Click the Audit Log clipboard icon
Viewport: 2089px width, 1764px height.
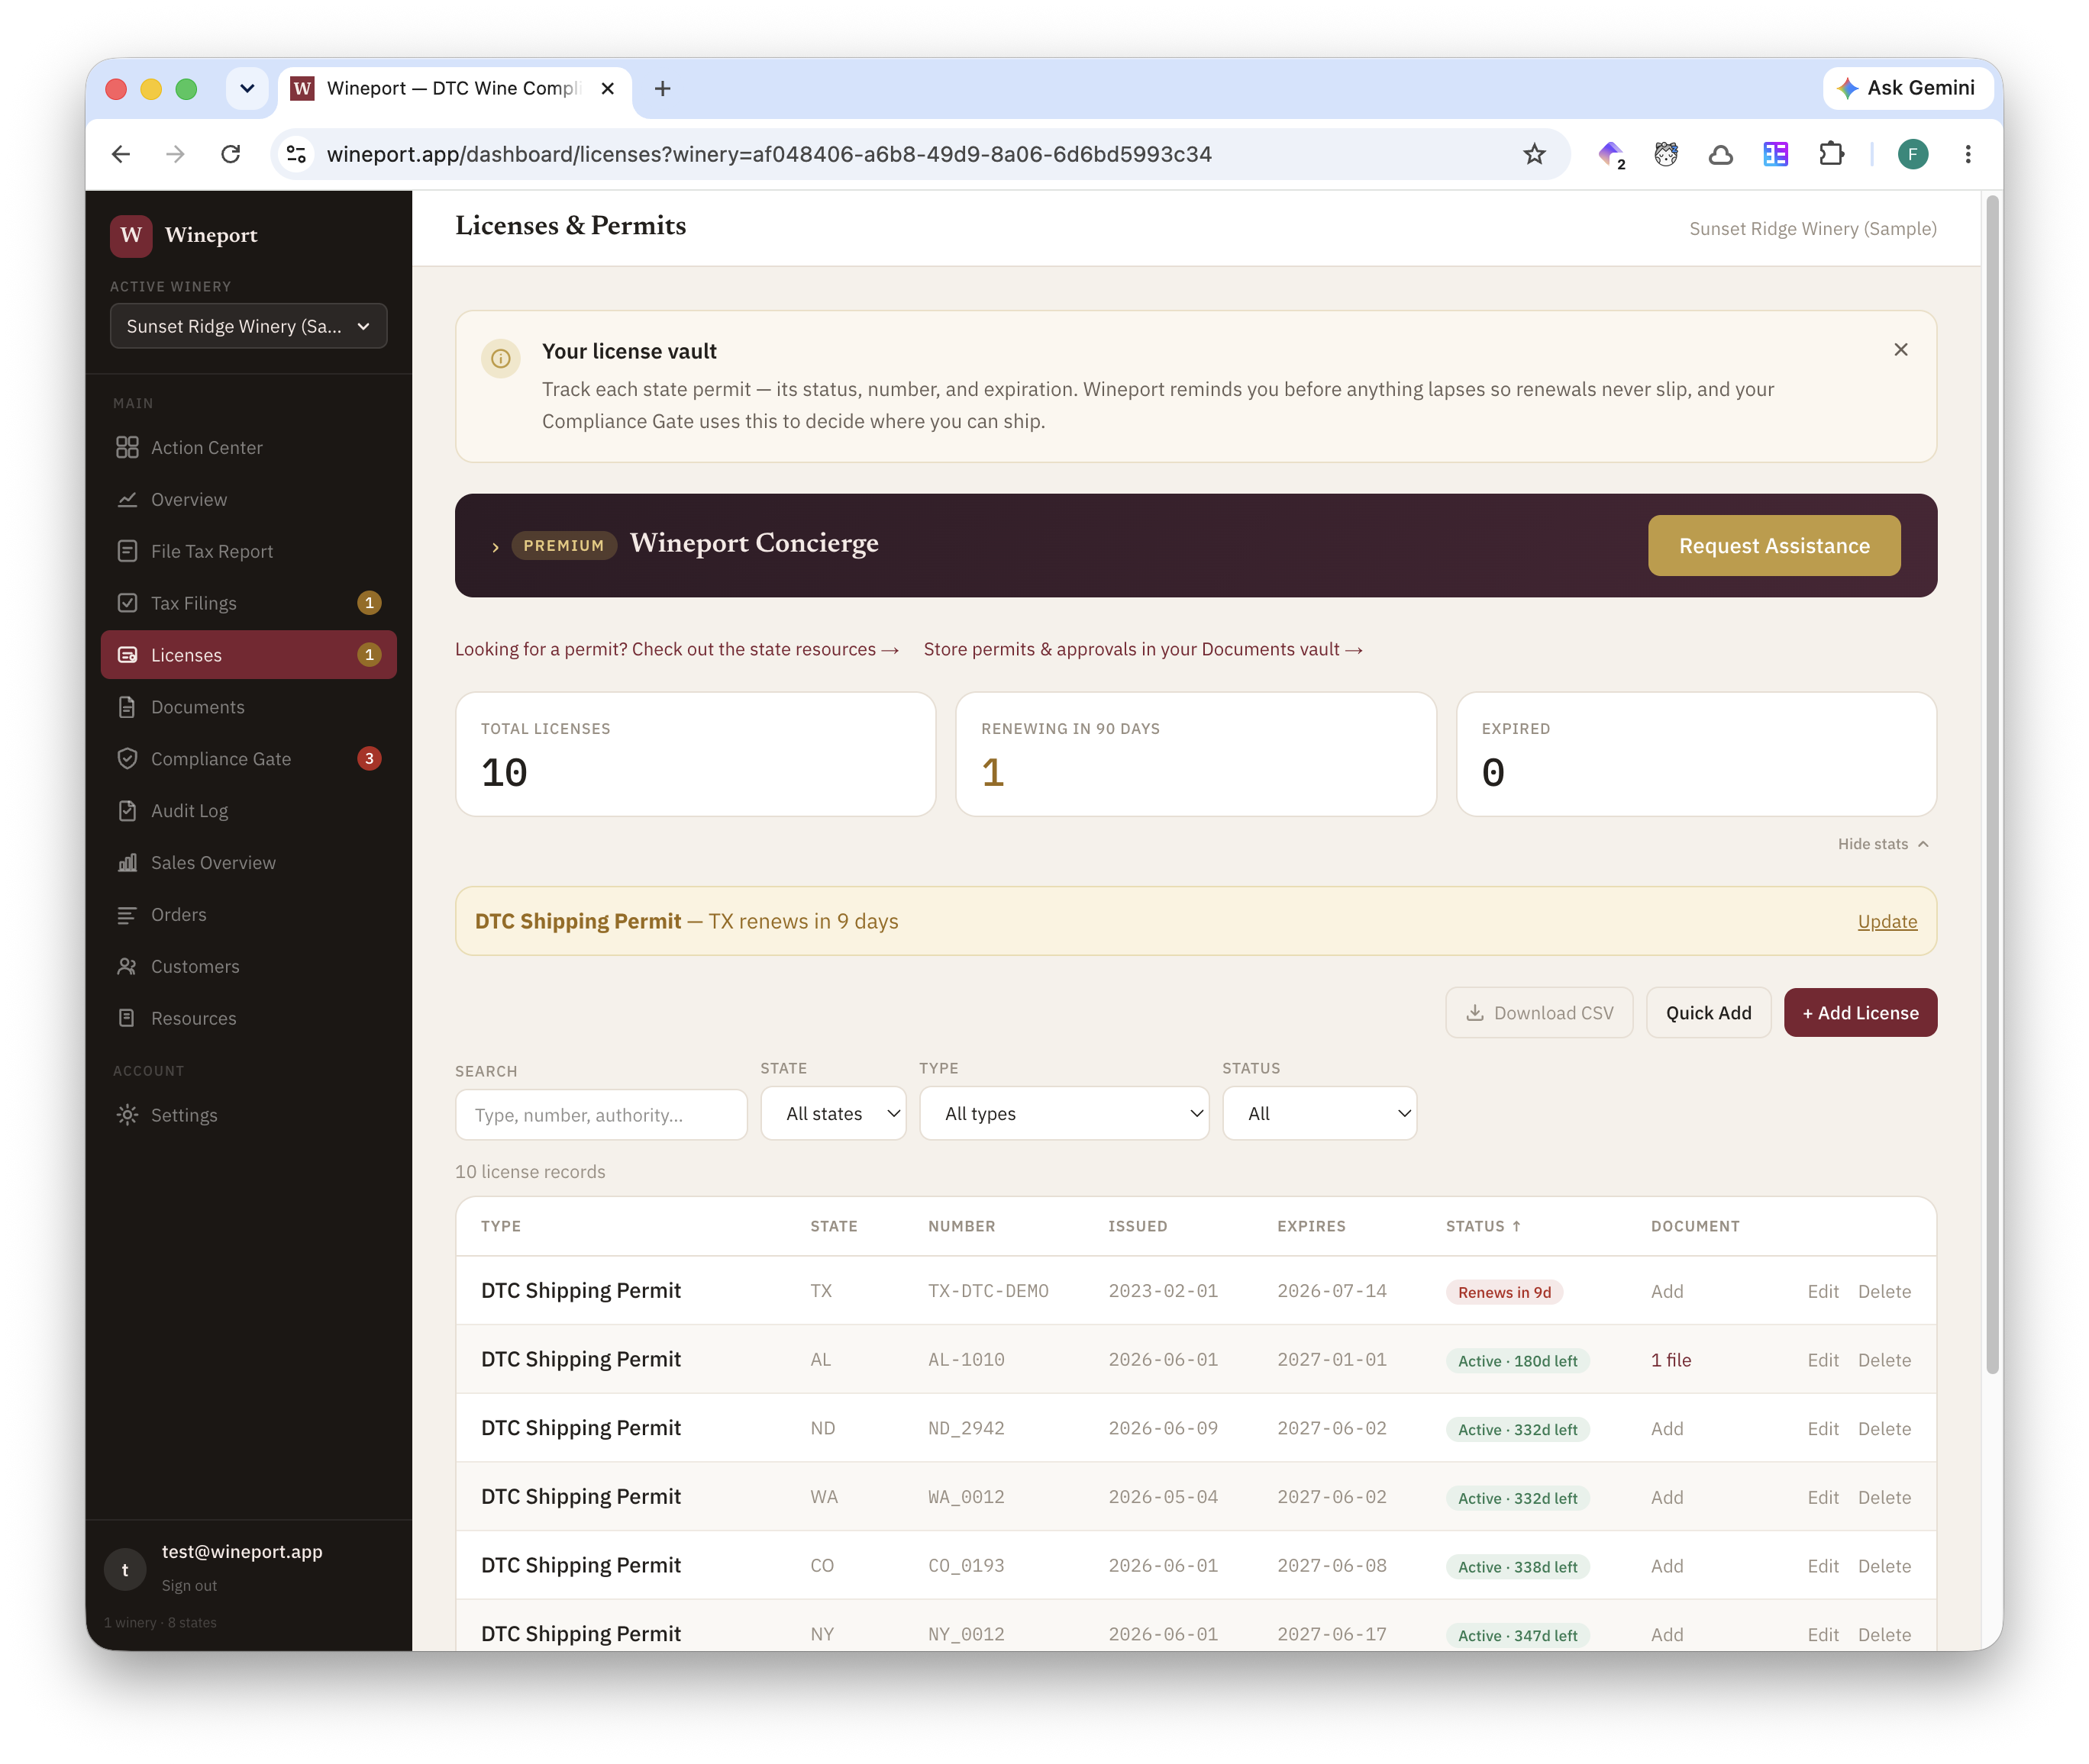coord(127,811)
